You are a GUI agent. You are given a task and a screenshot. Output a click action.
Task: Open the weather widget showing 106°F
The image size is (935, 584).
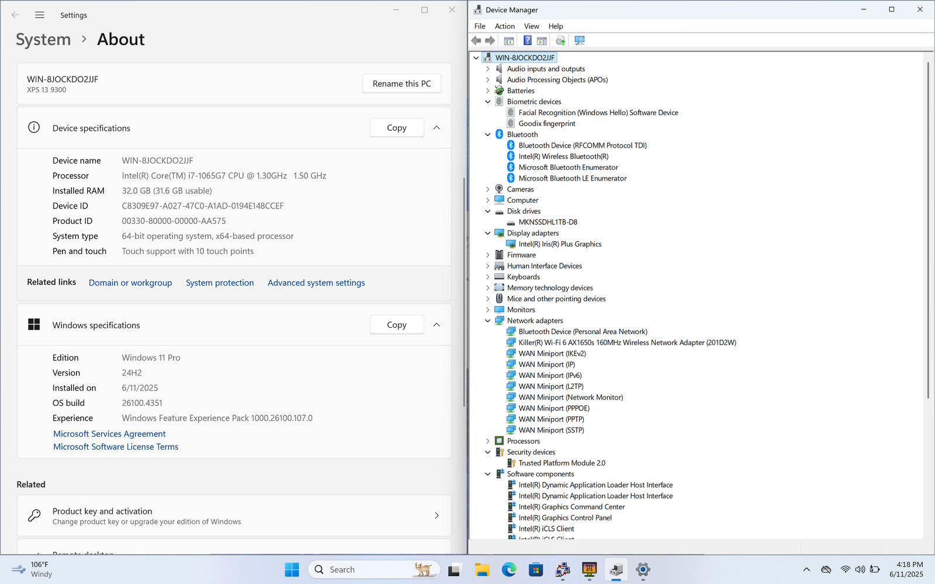[33, 569]
